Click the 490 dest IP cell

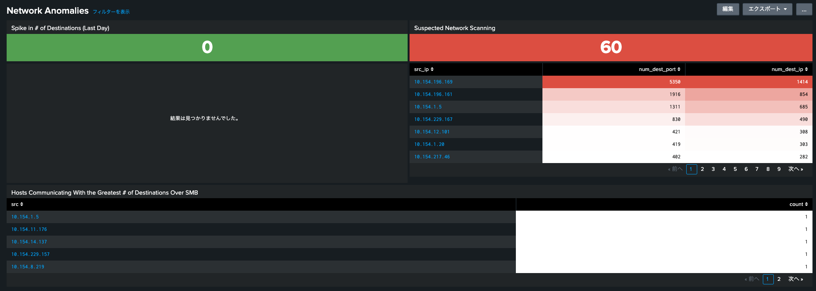click(x=749, y=119)
